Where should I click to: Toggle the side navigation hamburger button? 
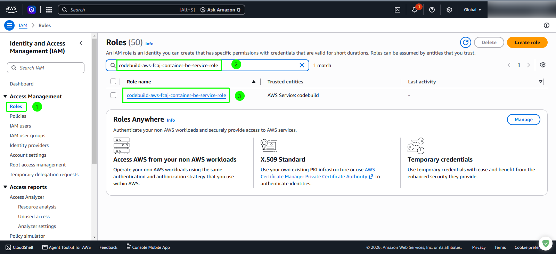[9, 25]
